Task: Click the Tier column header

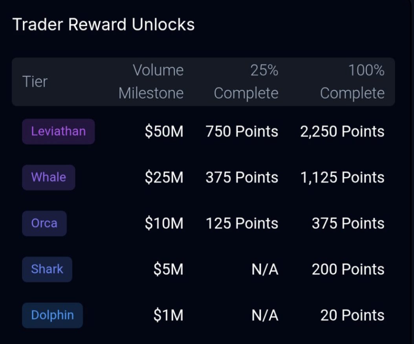Action: 35,82
